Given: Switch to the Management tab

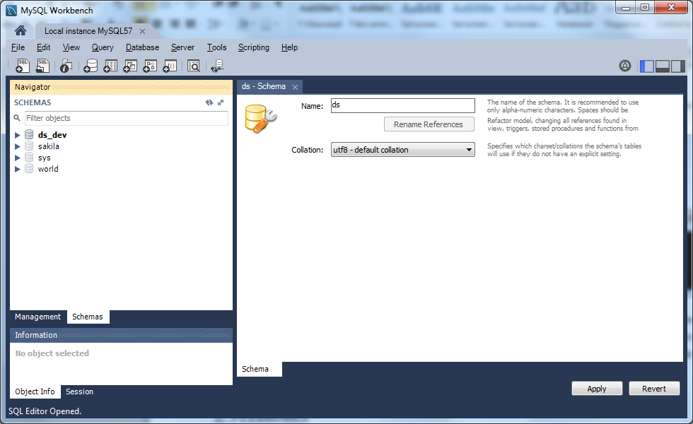Looking at the screenshot, I should (x=38, y=317).
